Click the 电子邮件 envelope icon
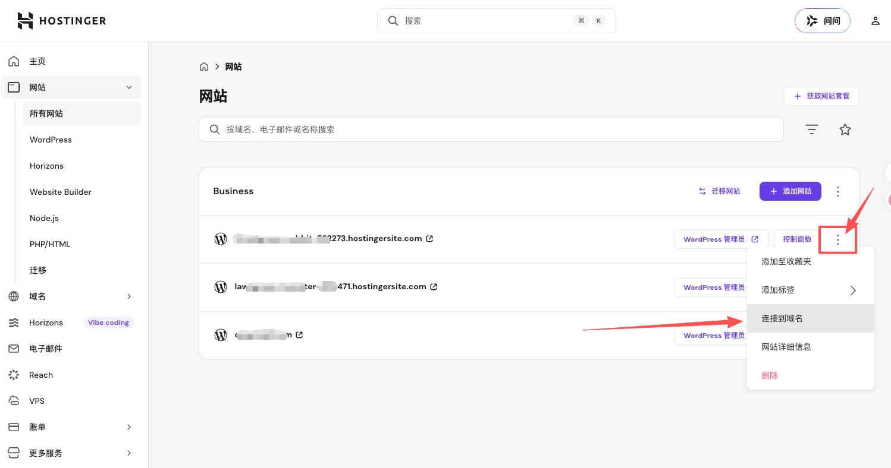Screen dimensions: 891x468 point(14,349)
